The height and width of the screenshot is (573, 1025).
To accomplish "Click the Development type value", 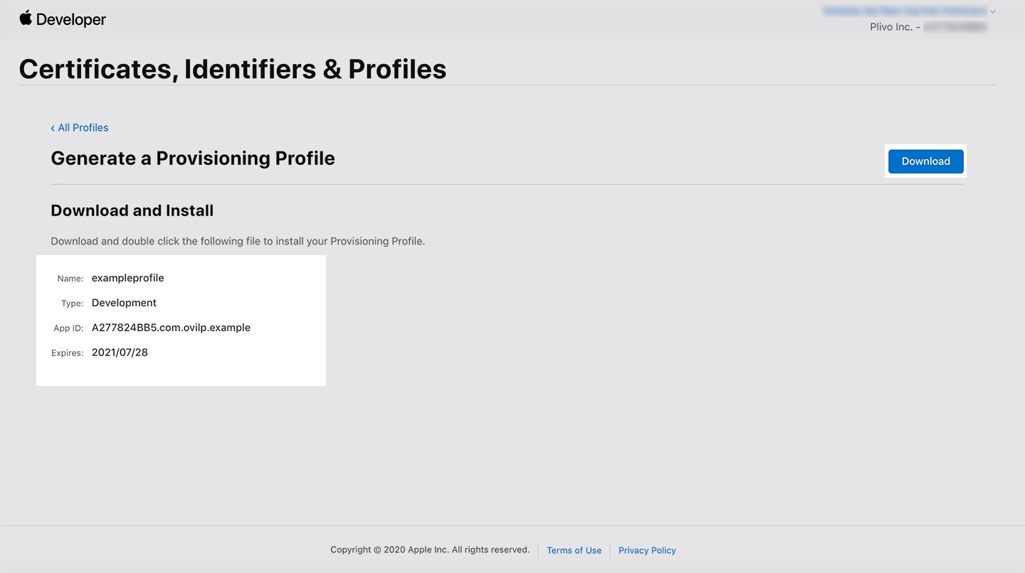I will click(124, 303).
